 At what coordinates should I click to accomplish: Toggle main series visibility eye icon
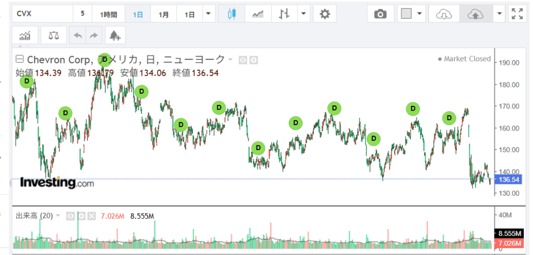pyautogui.click(x=243, y=60)
